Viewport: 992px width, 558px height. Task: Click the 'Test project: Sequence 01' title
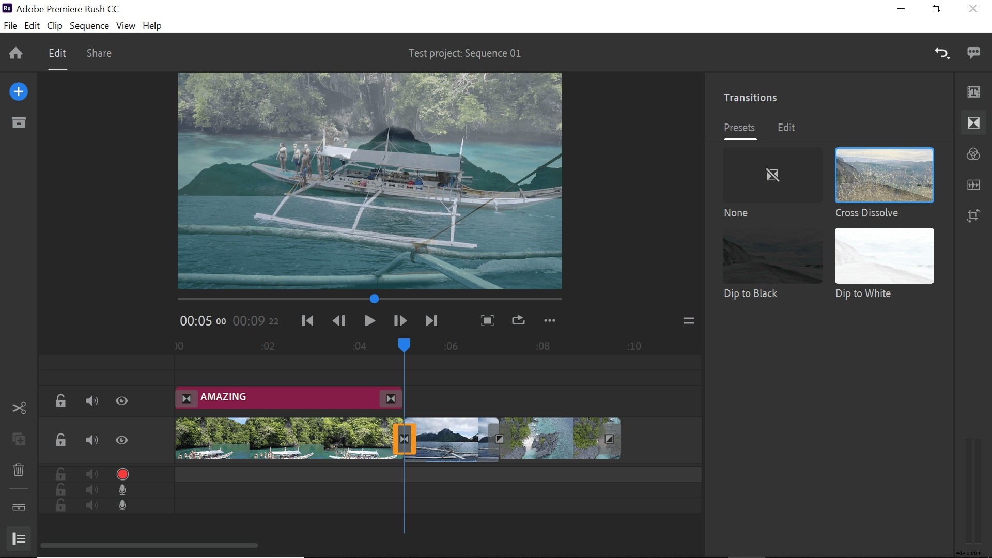[x=464, y=53]
